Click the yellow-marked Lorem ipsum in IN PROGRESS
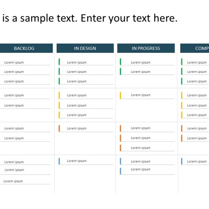 (140, 95)
